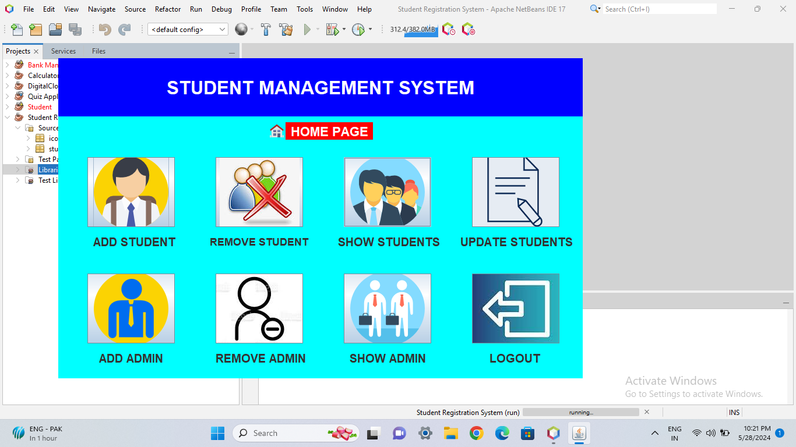Viewport: 796px width, 447px height.
Task: Click the Redo toolbar icon
Action: 124,29
